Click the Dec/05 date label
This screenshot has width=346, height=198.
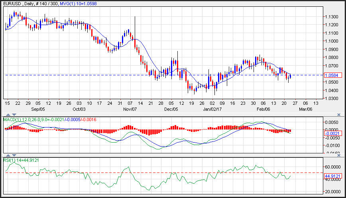[x=171, y=109]
